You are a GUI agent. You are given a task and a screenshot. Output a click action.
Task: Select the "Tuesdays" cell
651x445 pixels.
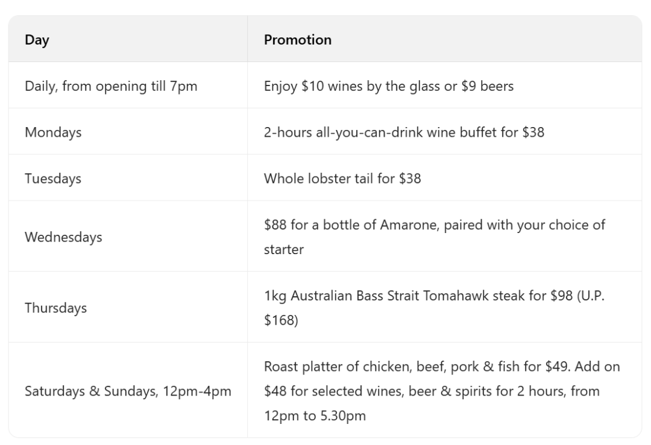pos(53,178)
